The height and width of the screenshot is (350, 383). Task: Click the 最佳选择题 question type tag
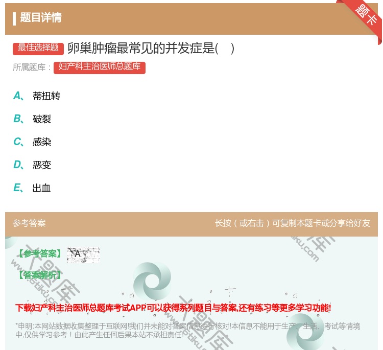pyautogui.click(x=38, y=48)
